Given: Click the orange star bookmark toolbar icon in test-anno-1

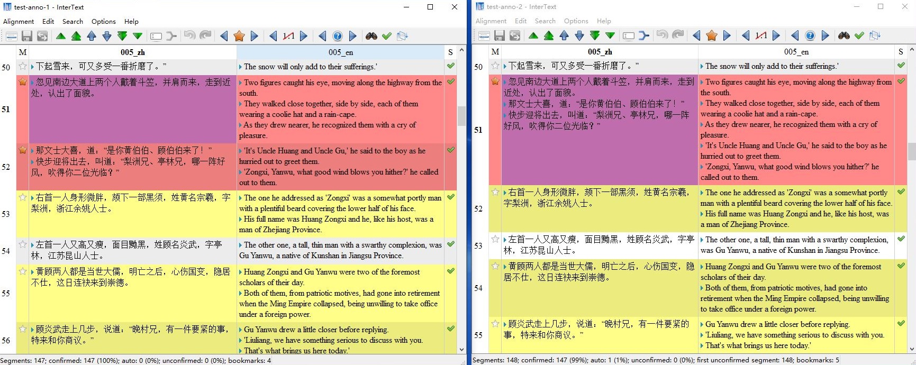Looking at the screenshot, I should tap(239, 36).
